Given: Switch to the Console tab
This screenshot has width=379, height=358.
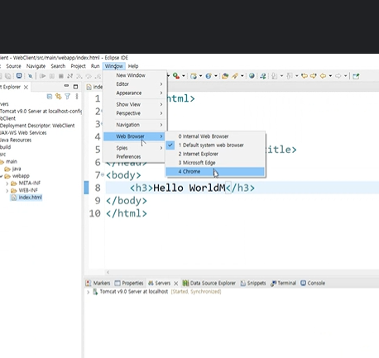Looking at the screenshot, I should click(313, 283).
